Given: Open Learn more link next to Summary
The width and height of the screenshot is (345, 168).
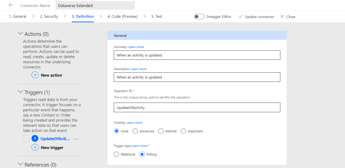Looking at the screenshot, I should pos(136,47).
